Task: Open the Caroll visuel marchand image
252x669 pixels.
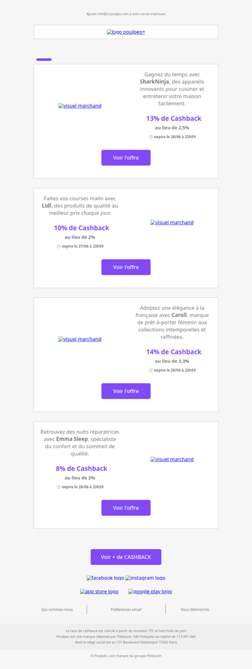Action: (80, 339)
